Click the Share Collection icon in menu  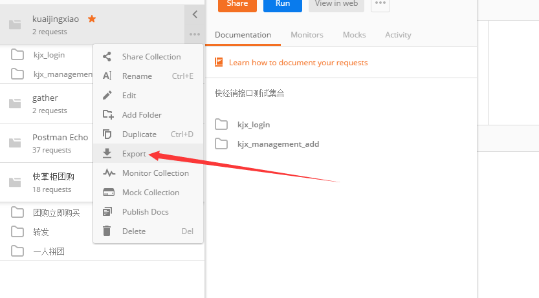[x=107, y=57]
